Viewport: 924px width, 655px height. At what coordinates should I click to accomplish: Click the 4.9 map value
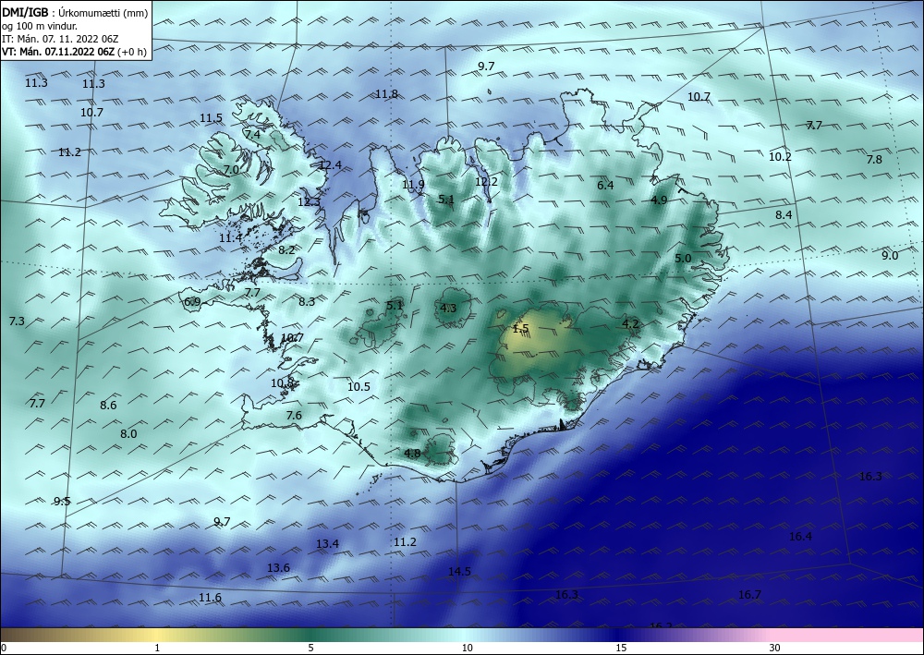(x=659, y=200)
